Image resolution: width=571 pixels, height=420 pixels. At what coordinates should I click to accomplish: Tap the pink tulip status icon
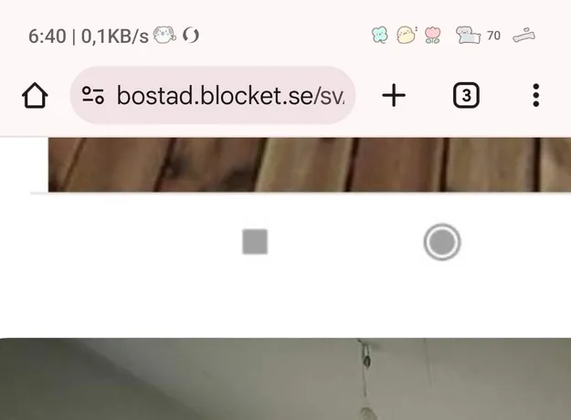pos(433,36)
